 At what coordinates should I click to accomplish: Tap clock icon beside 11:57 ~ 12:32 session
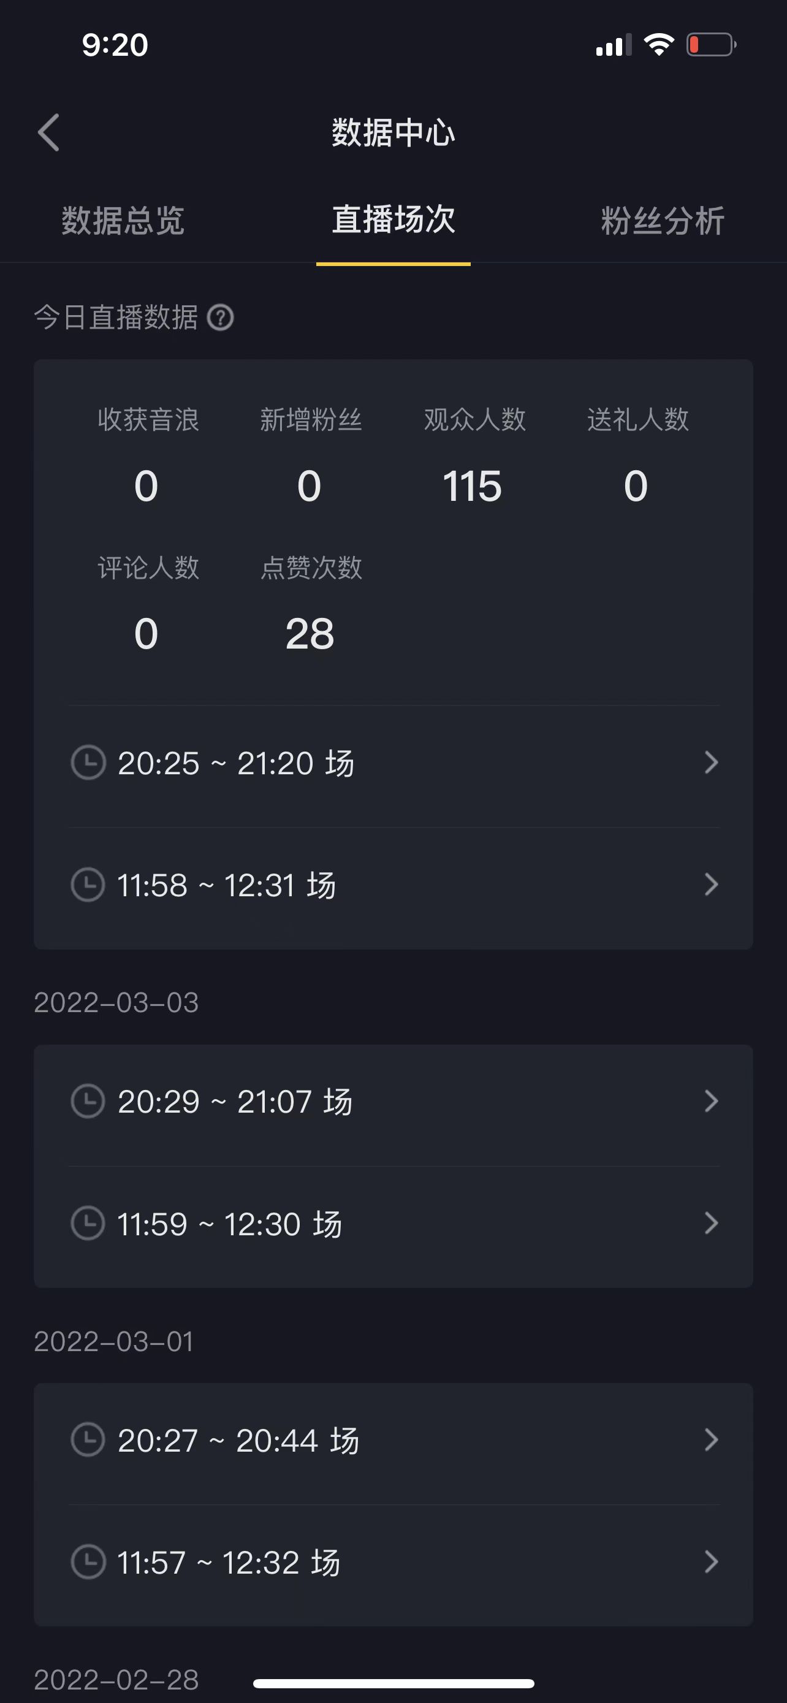click(88, 1561)
